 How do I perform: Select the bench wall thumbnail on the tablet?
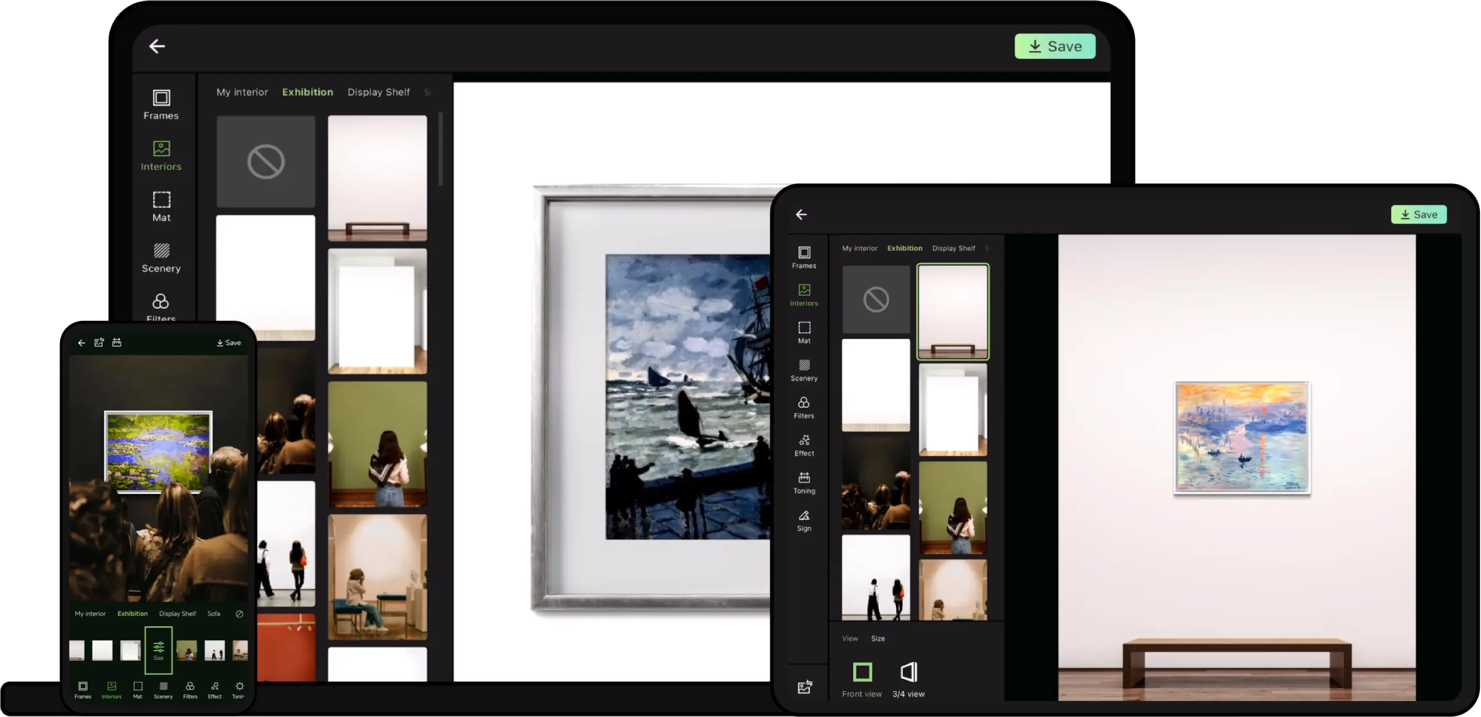[953, 311]
